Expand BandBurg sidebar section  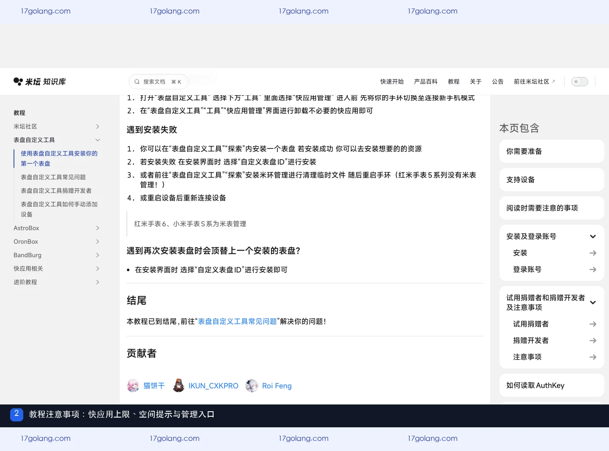[x=98, y=255]
